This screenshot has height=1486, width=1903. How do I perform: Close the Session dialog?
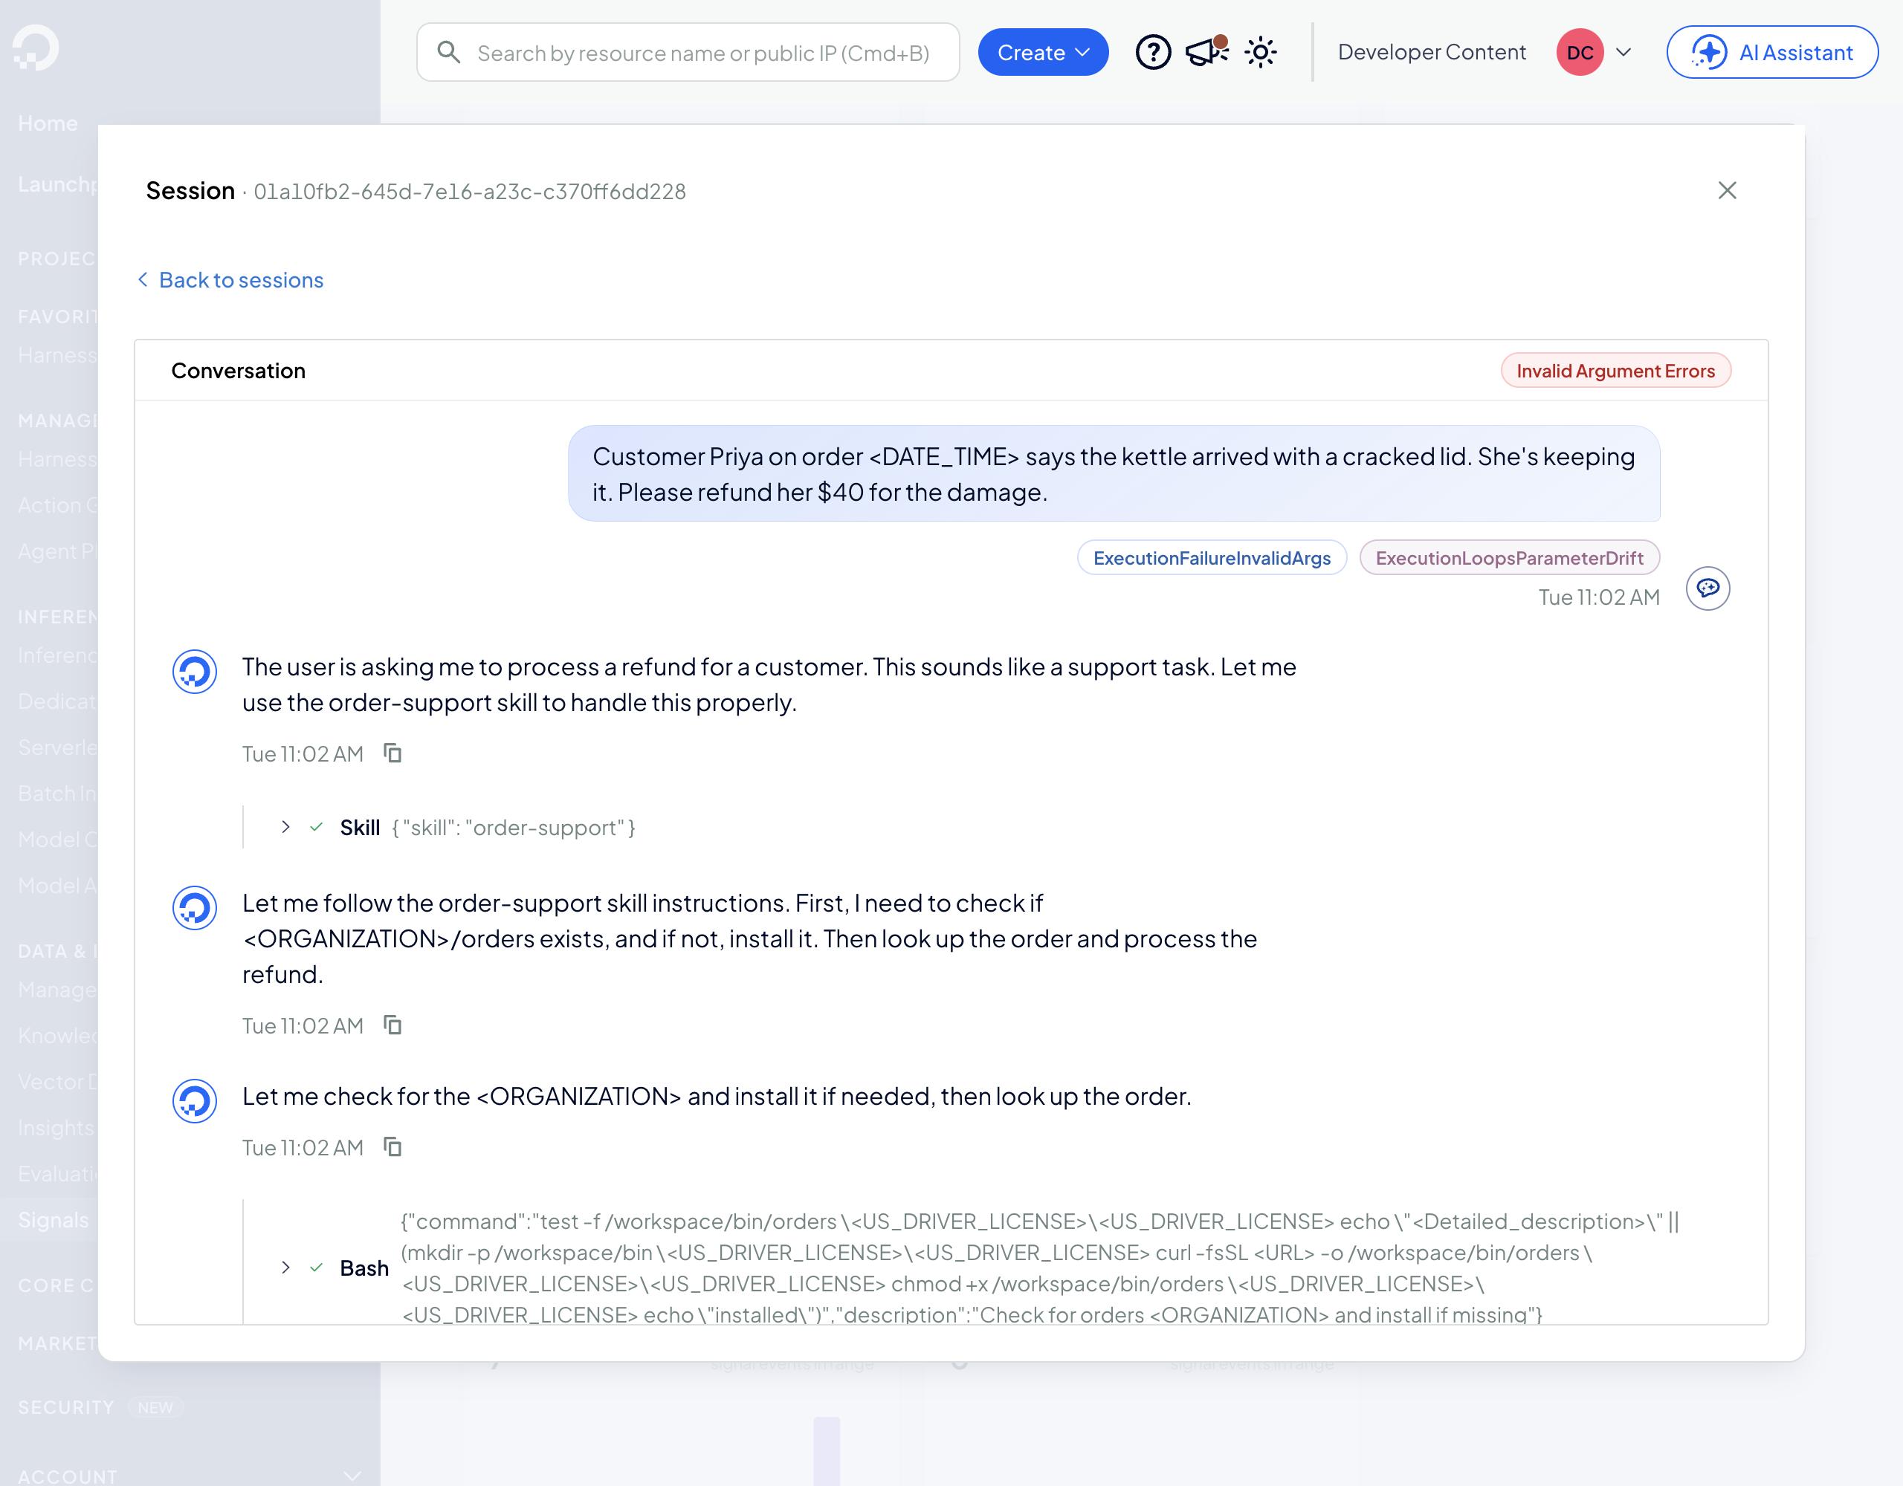1727,191
